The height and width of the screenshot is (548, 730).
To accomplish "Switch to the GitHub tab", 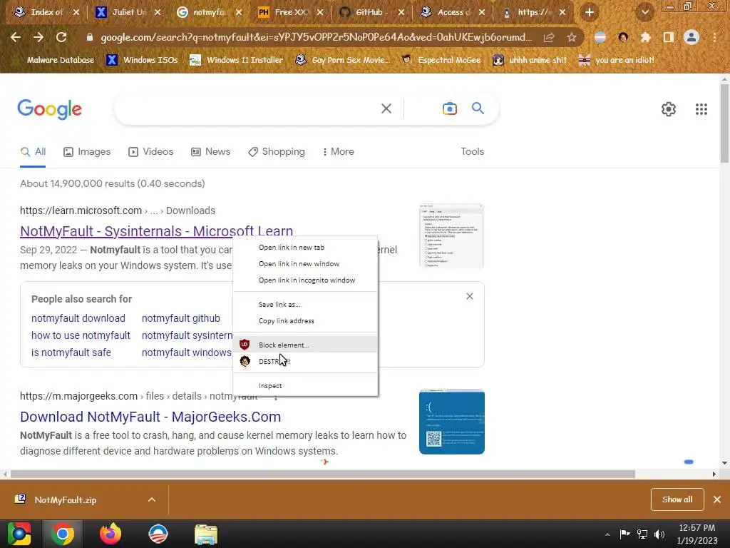I will [371, 12].
